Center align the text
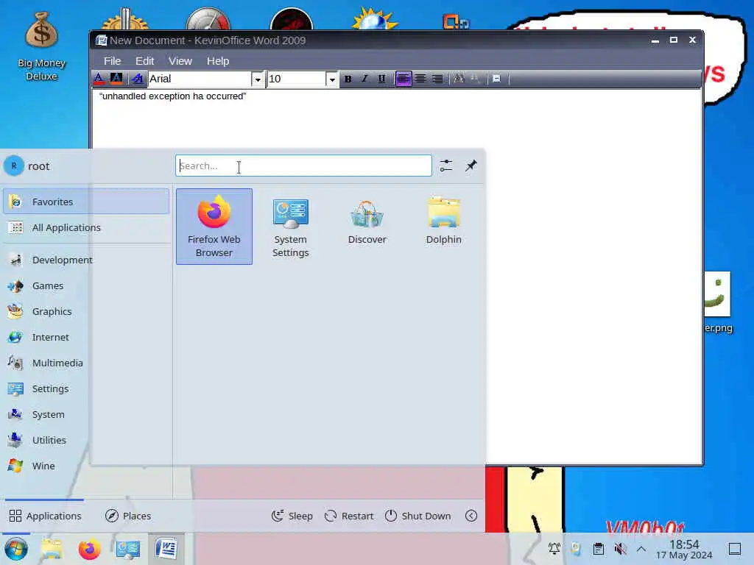754x565 pixels. coord(420,79)
